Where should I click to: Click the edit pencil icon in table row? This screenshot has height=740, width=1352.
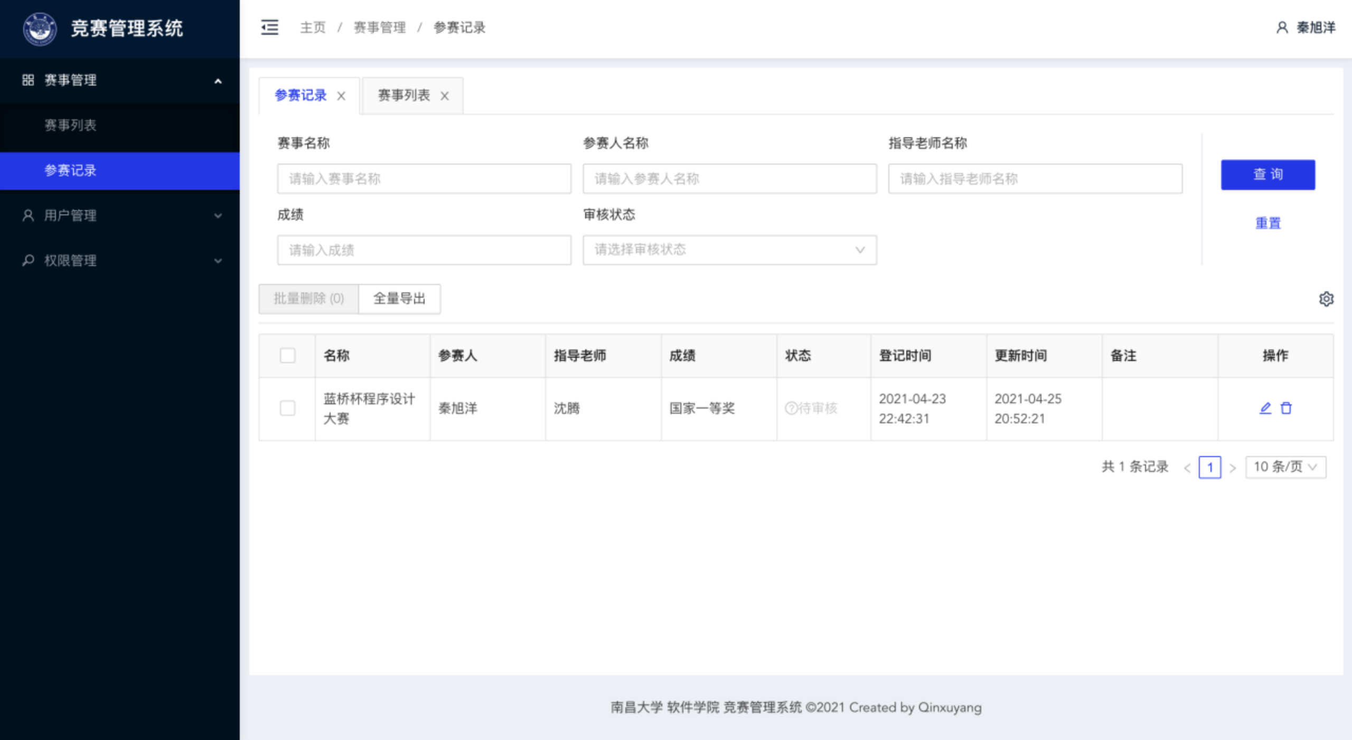click(x=1265, y=408)
